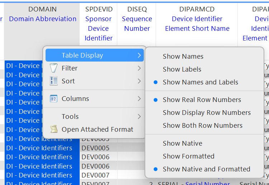Open the Sort menu entry

click(95, 81)
